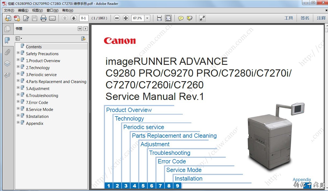328x191 pixels.
Task: Click the zoom in plus button
Action: pyautogui.click(x=126, y=18)
